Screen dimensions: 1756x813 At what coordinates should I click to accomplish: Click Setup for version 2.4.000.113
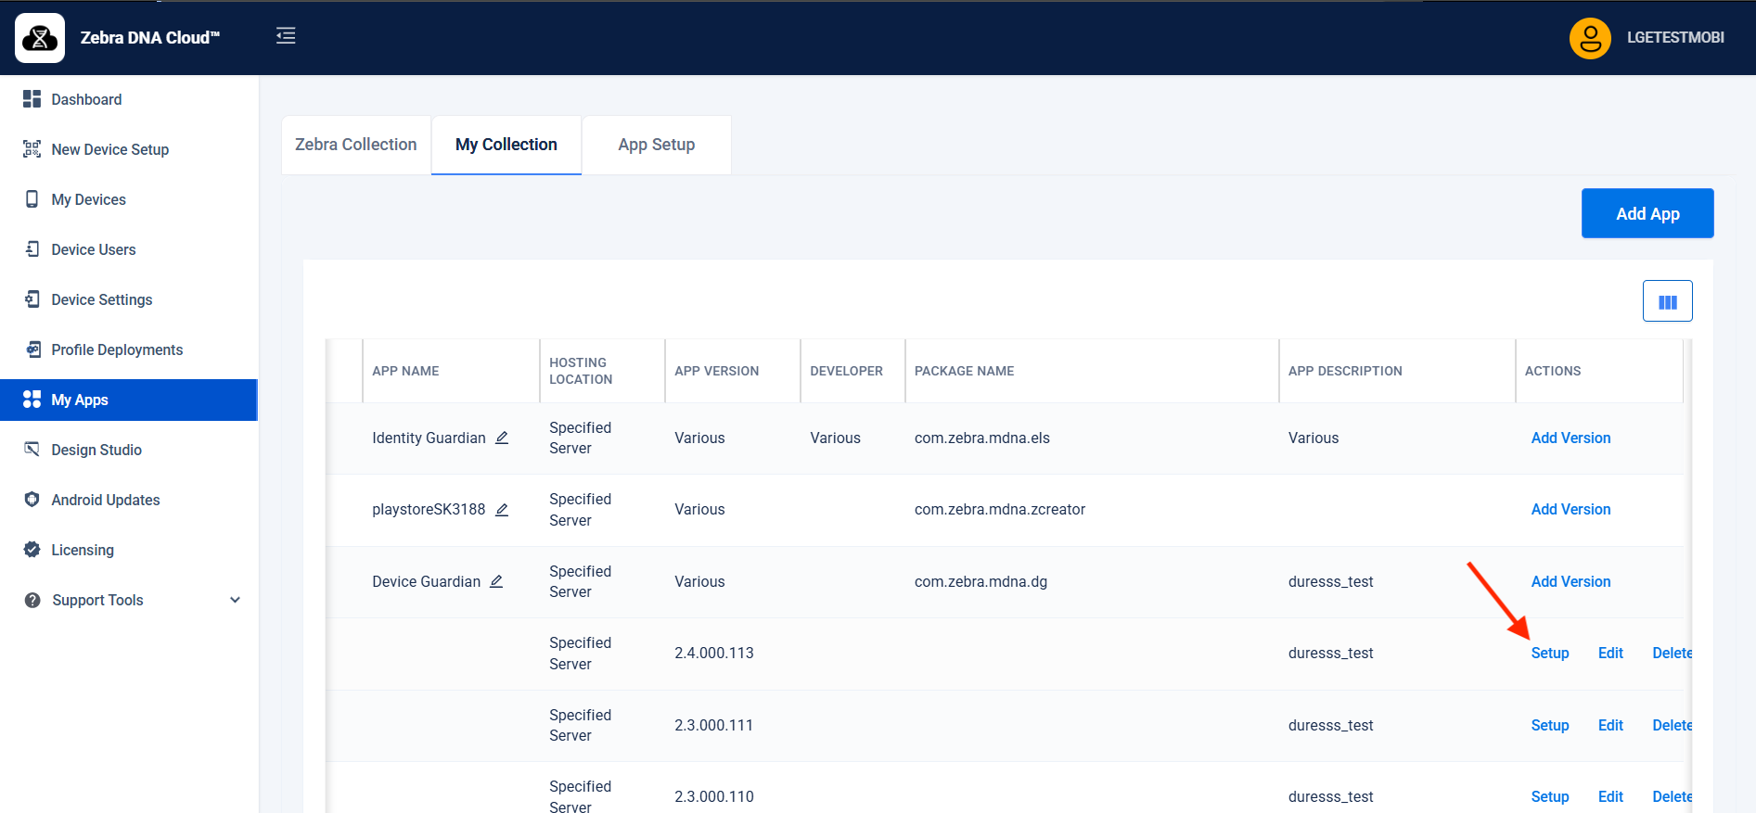coord(1549,654)
